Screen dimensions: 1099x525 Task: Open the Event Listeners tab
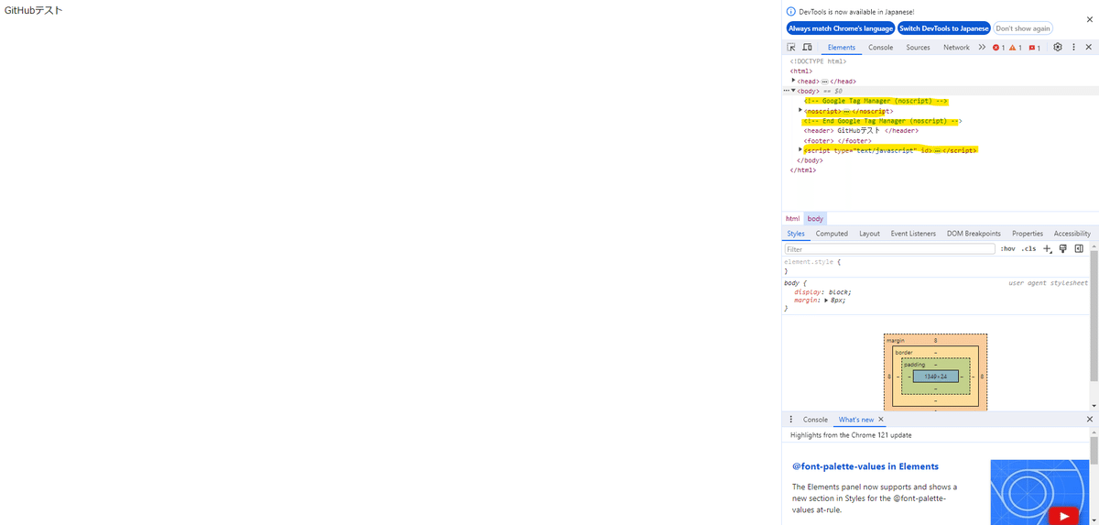913,234
